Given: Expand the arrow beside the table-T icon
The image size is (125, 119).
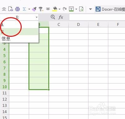Looking at the screenshot, I should pyautogui.click(x=76, y=9).
